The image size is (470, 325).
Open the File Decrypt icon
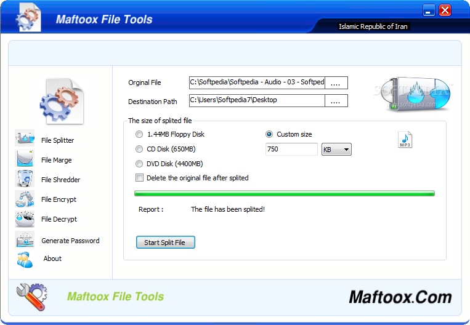[25, 219]
